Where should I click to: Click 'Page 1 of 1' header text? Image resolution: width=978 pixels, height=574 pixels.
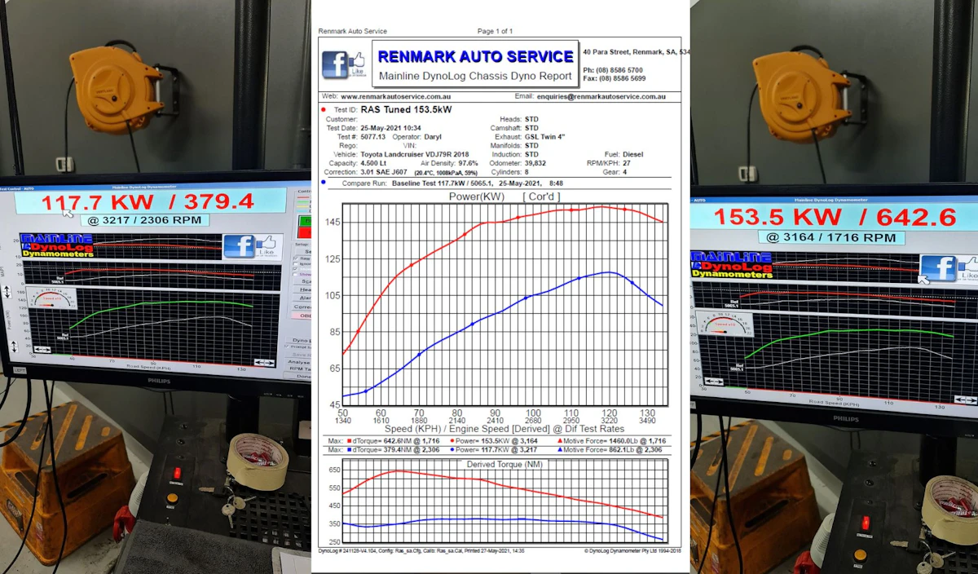tap(495, 31)
